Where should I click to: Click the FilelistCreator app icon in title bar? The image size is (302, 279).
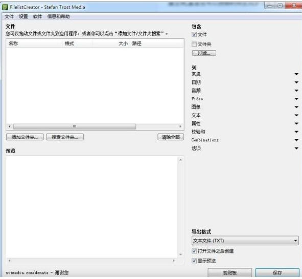tap(5, 7)
